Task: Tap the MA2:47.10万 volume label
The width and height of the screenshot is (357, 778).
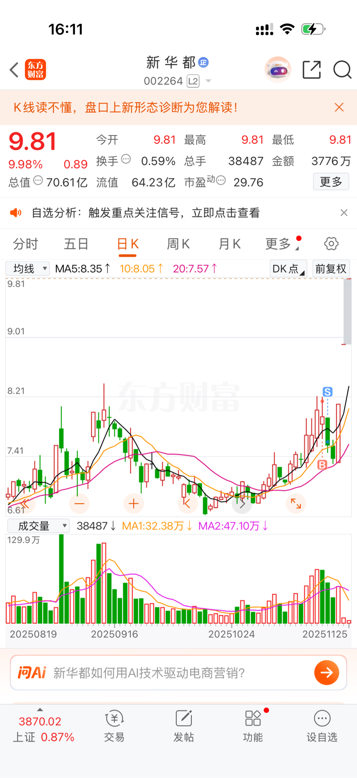Action: tap(233, 526)
